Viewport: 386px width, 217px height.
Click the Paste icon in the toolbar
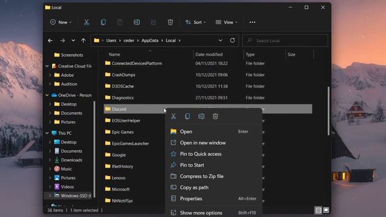pyautogui.click(x=120, y=22)
